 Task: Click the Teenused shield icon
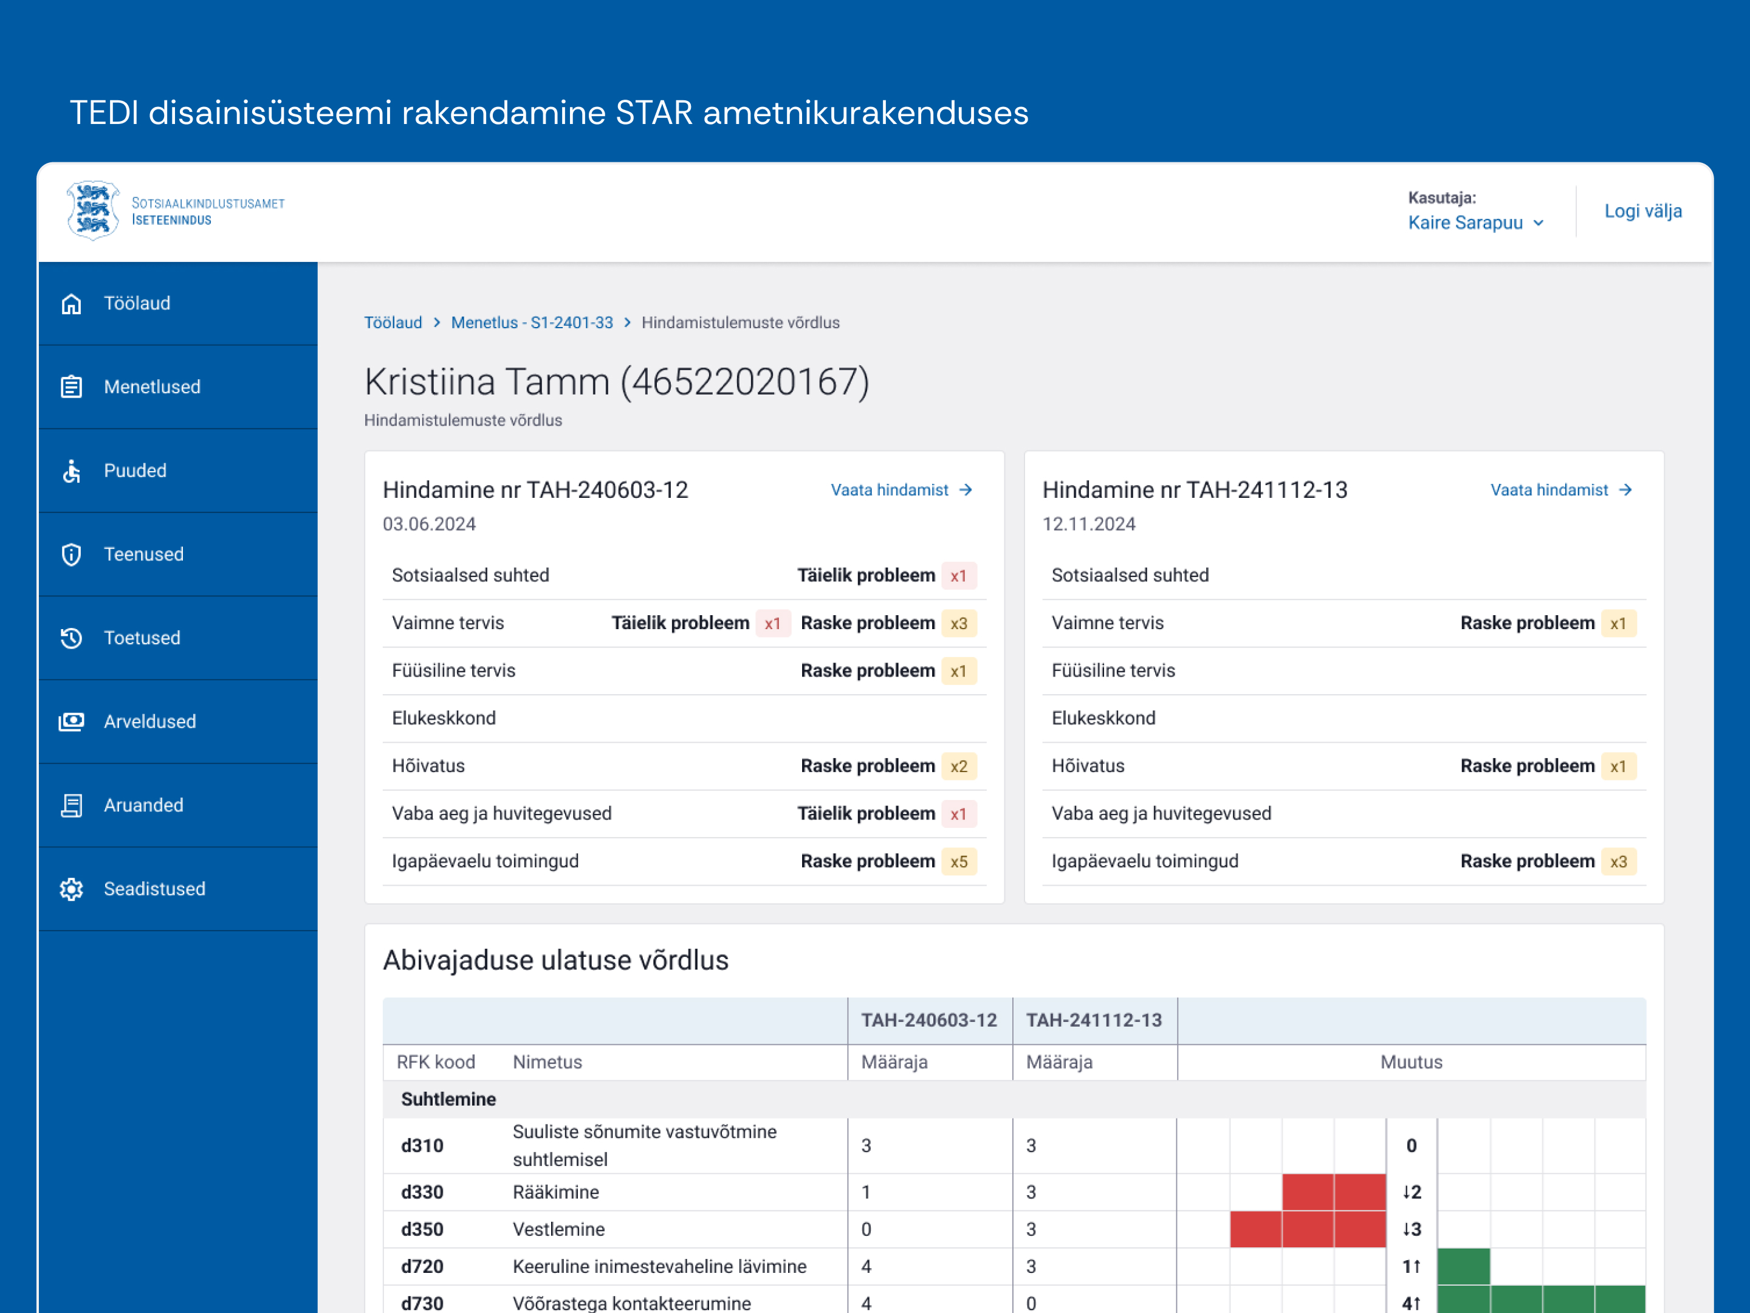point(71,555)
